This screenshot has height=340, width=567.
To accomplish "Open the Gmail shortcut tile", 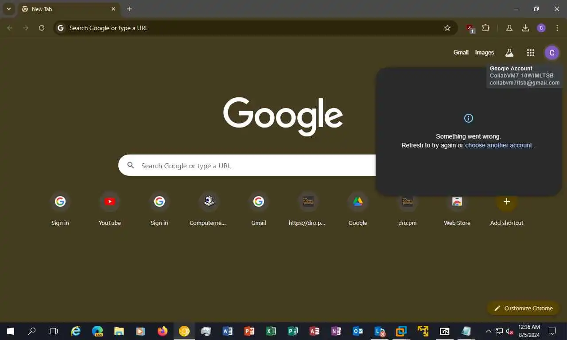I will click(x=259, y=209).
